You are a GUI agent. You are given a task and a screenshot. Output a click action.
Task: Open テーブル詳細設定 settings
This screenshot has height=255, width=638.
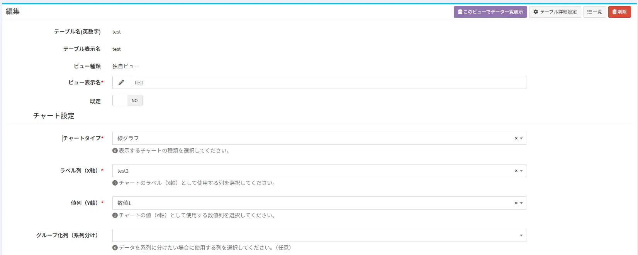point(555,12)
